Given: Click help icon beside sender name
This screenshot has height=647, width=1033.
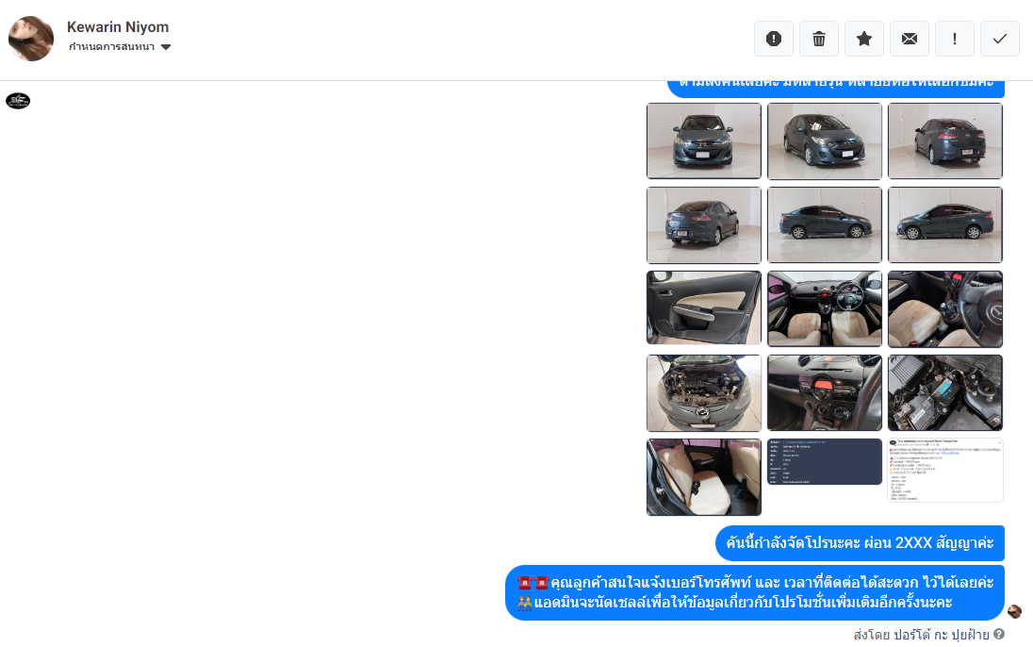Looking at the screenshot, I should tap(999, 634).
